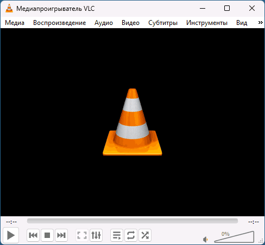Click the VLC cone icon in title bar
265x245 pixels.
pyautogui.click(x=9, y=8)
